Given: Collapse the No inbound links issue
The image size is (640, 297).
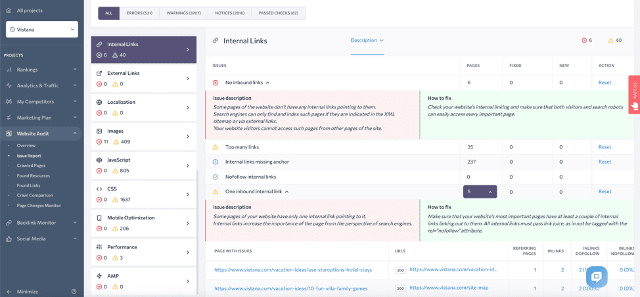Looking at the screenshot, I should 267,82.
